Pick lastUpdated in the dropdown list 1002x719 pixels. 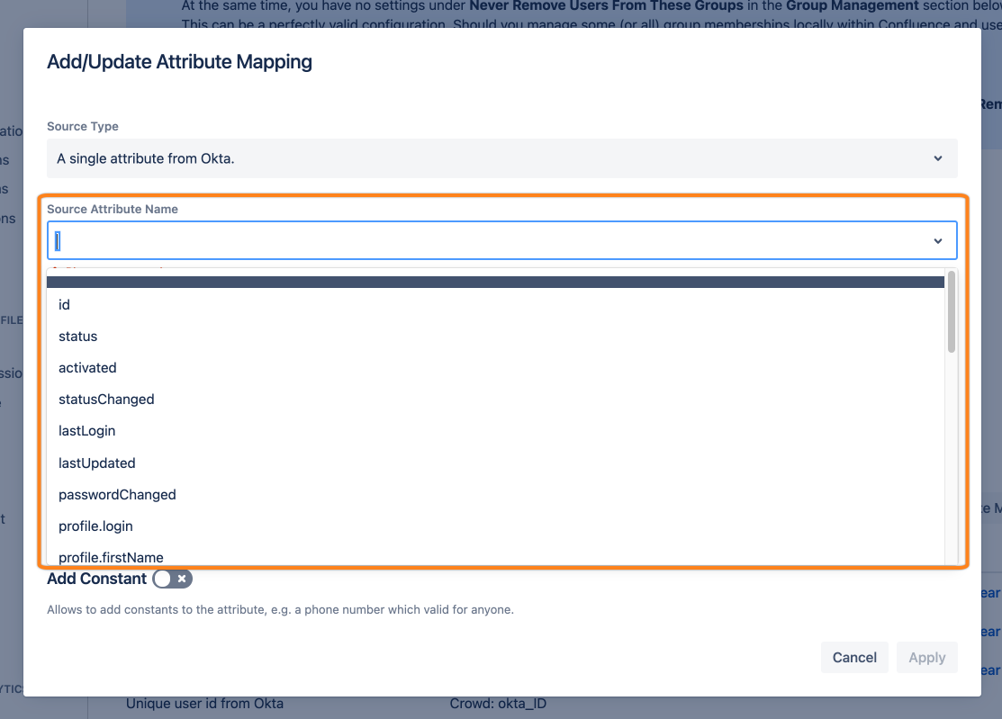[97, 463]
